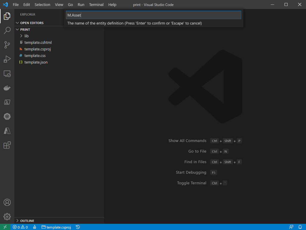Viewport: 306px width, 230px height.
Task: Click the flame icon in the status bar
Action: coord(35,227)
